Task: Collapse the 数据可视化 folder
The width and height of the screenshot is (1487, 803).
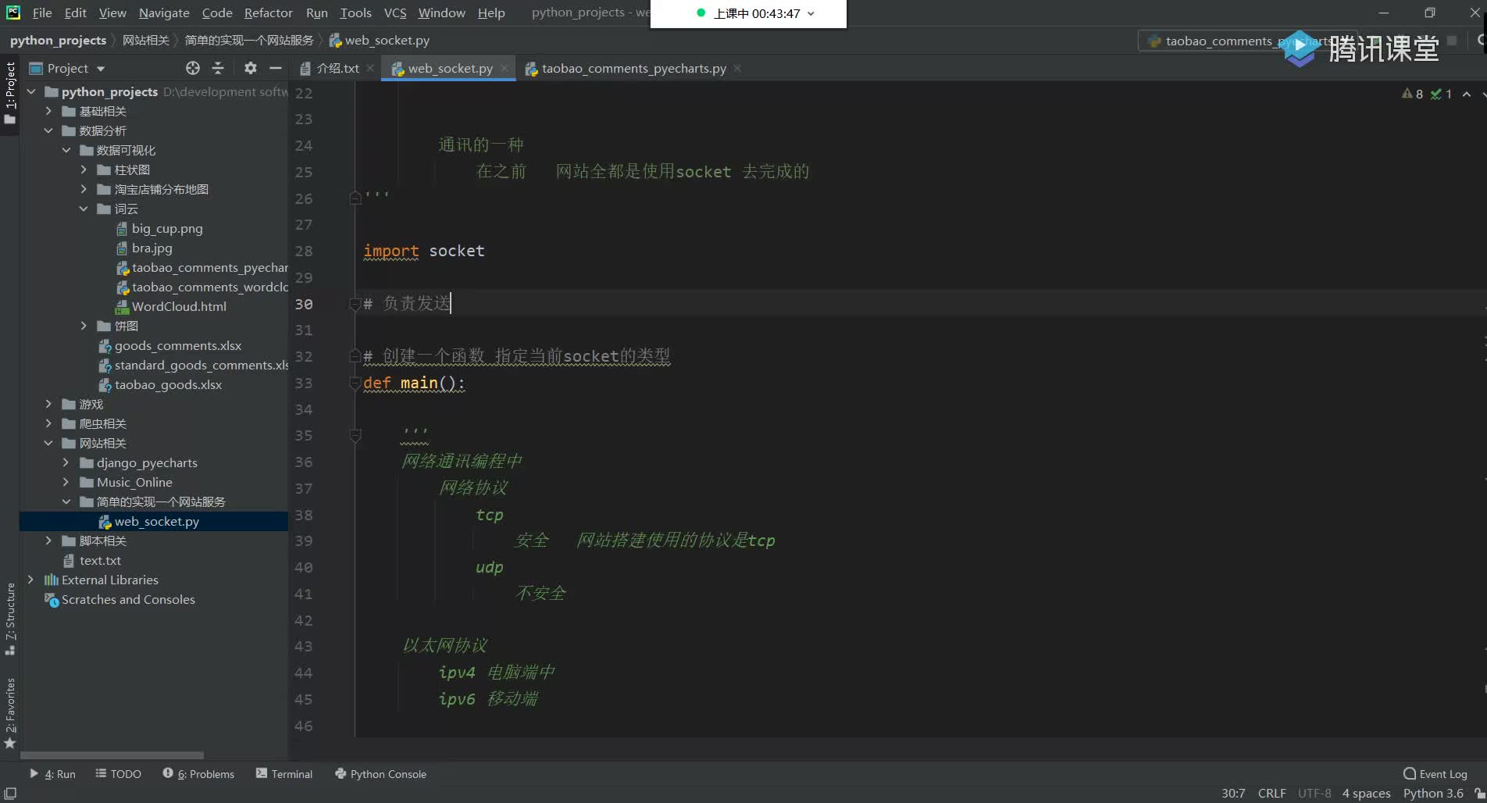Action: point(66,150)
